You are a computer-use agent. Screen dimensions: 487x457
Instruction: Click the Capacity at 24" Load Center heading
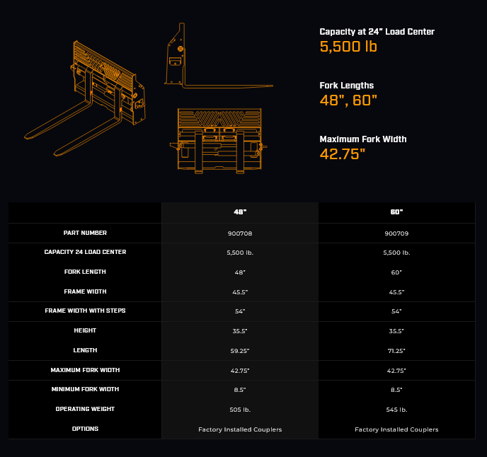point(377,32)
